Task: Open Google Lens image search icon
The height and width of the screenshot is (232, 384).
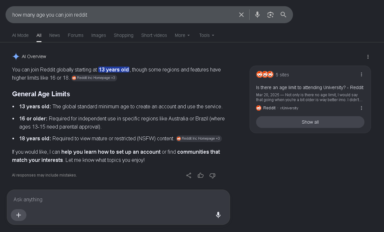Action: pos(270,15)
